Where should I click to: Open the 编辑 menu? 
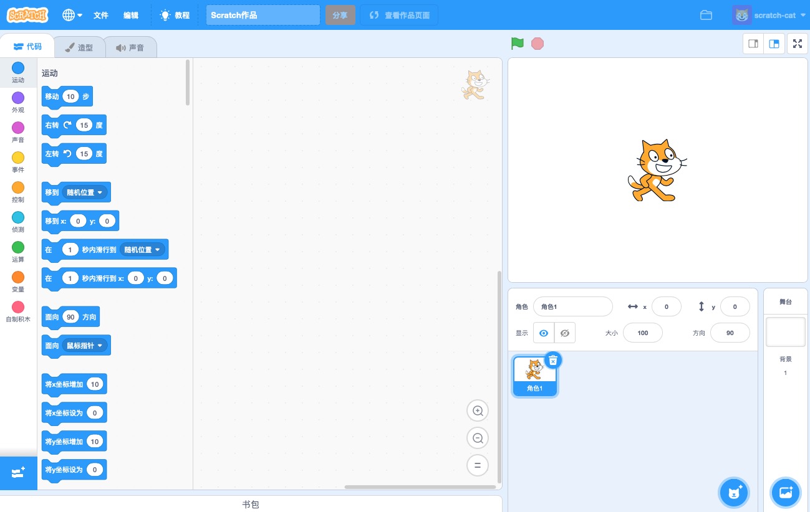pos(131,15)
